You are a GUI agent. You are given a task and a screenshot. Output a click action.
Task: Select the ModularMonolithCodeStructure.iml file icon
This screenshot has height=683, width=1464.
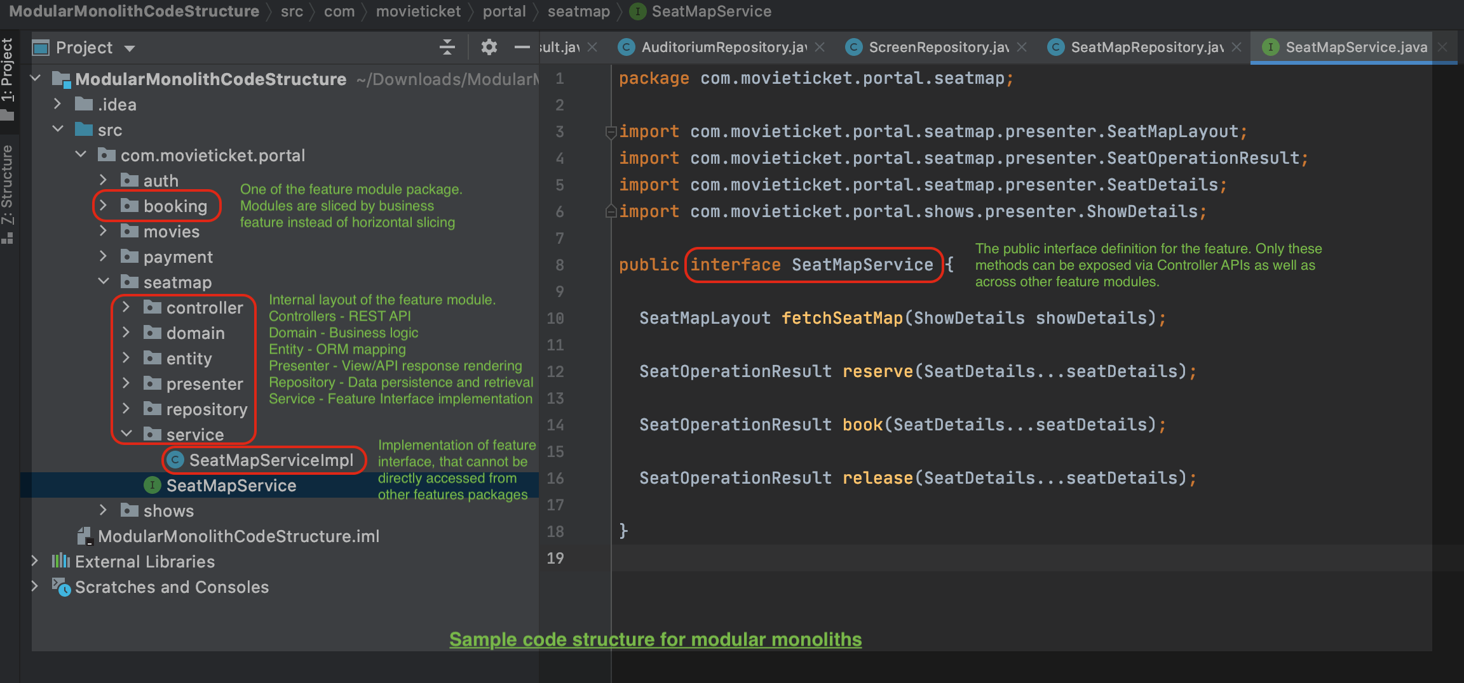(85, 536)
